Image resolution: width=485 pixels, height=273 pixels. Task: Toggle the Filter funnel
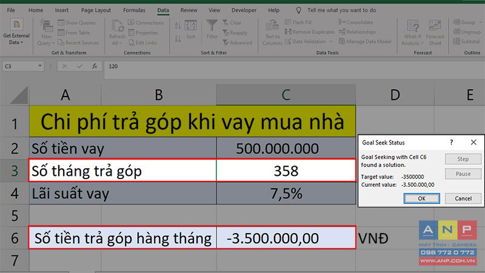coord(212,29)
